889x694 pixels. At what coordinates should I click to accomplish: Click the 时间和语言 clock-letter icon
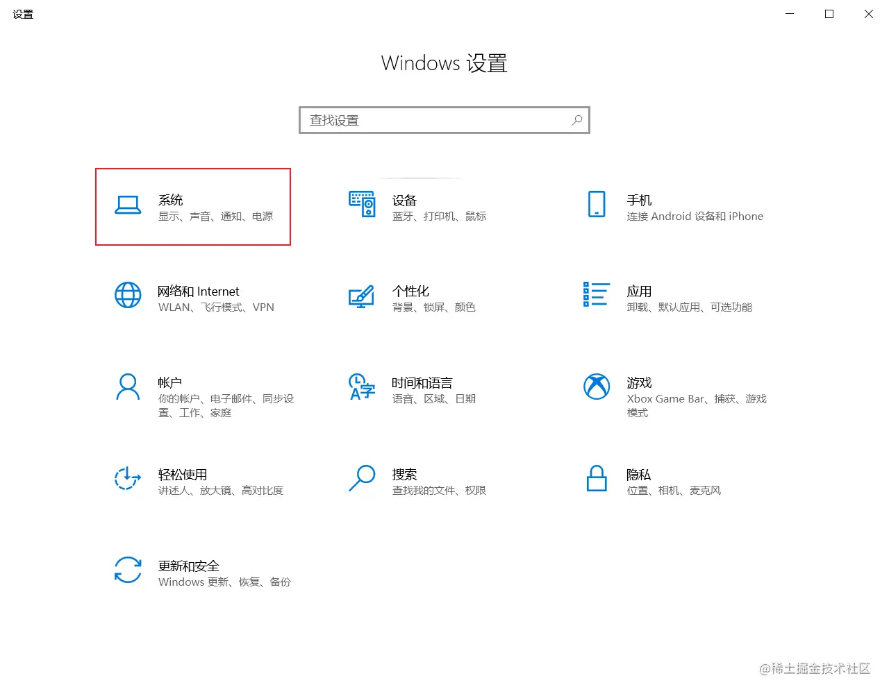pos(361,387)
